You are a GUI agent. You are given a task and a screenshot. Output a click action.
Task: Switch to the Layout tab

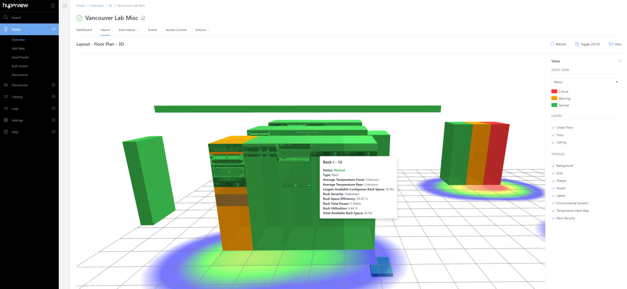105,30
